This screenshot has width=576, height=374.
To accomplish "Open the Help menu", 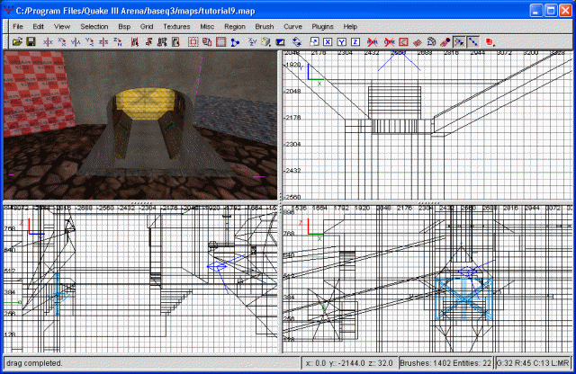I will coord(350,26).
